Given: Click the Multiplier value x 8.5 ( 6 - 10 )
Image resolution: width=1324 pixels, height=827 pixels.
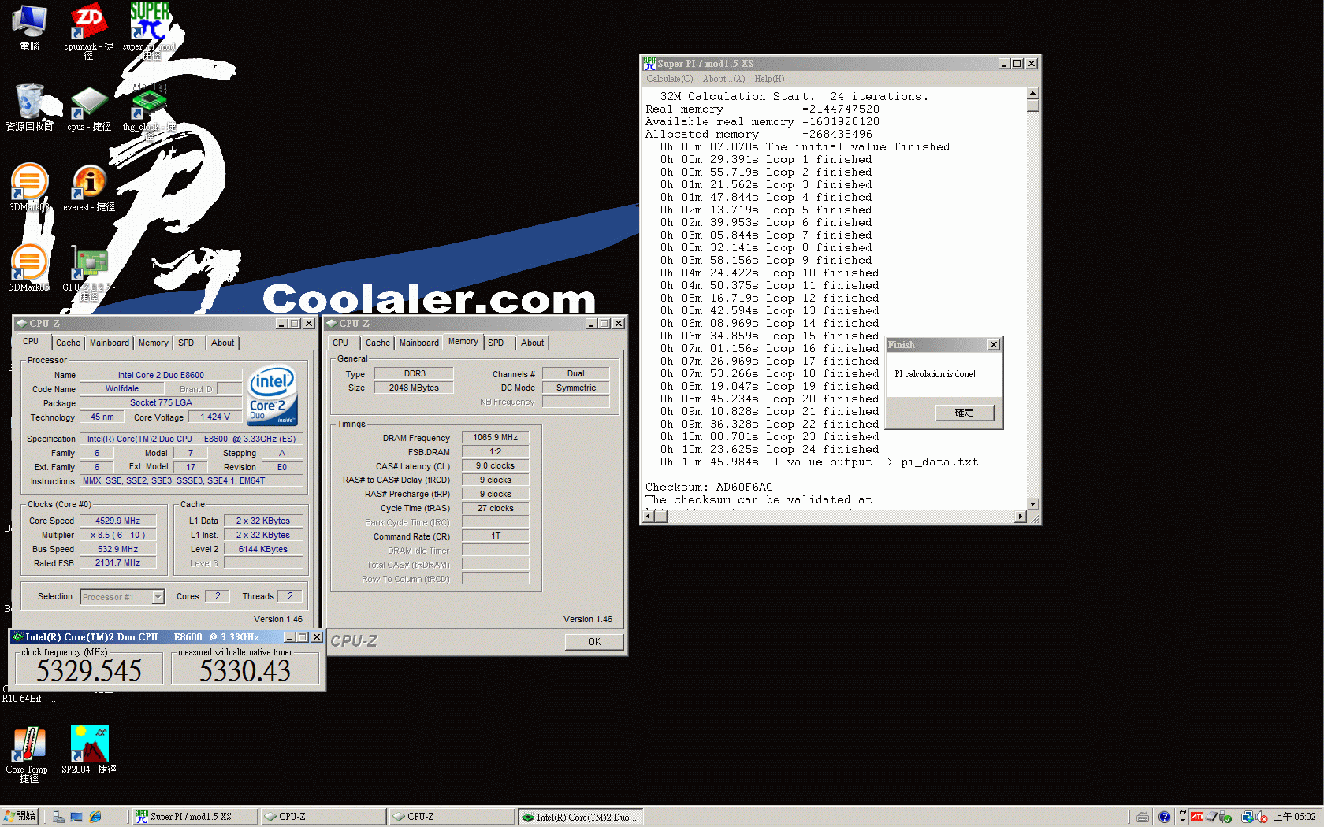Looking at the screenshot, I should pos(118,535).
